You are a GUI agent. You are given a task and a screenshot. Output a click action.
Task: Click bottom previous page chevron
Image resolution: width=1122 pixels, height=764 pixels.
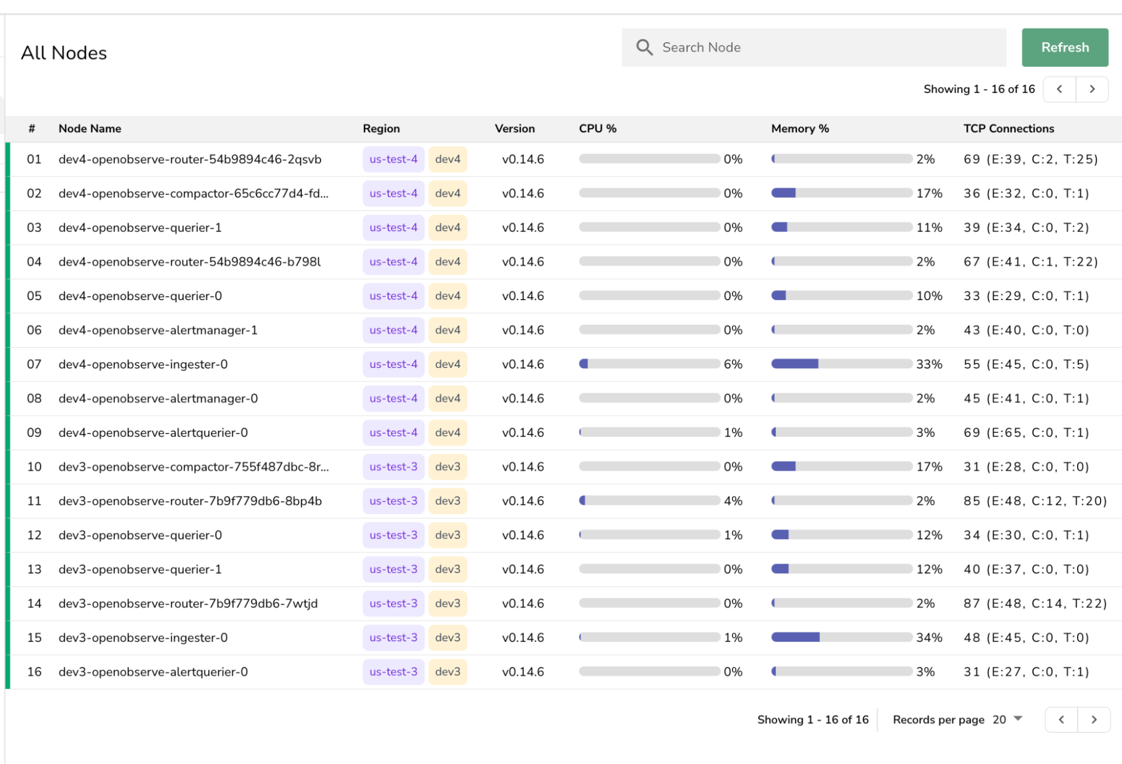click(x=1061, y=720)
